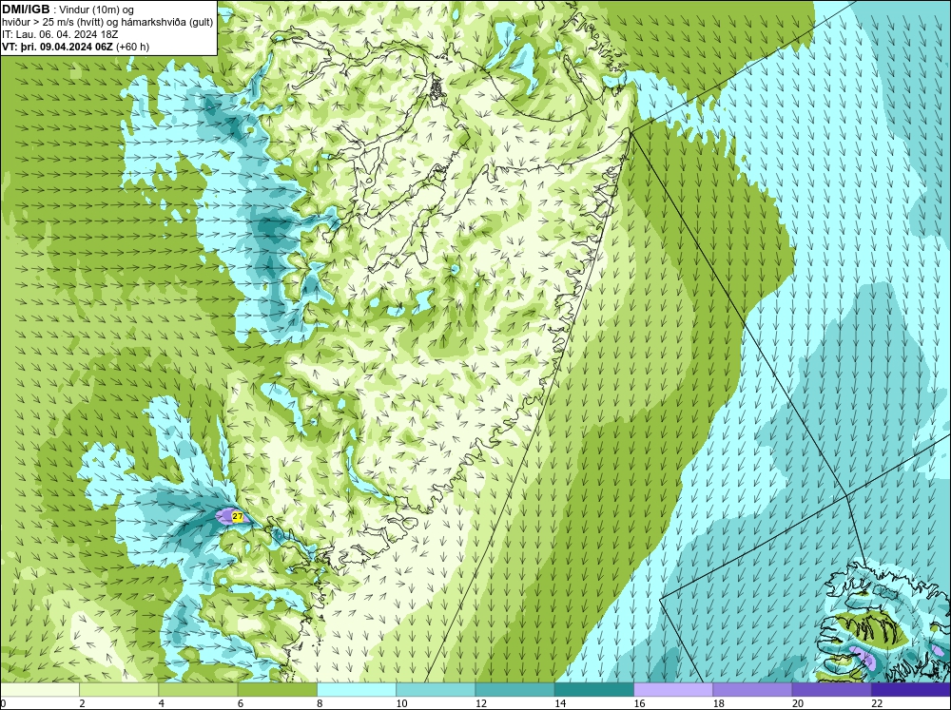Select the 2–4 m/s light green swatch

(x=119, y=690)
